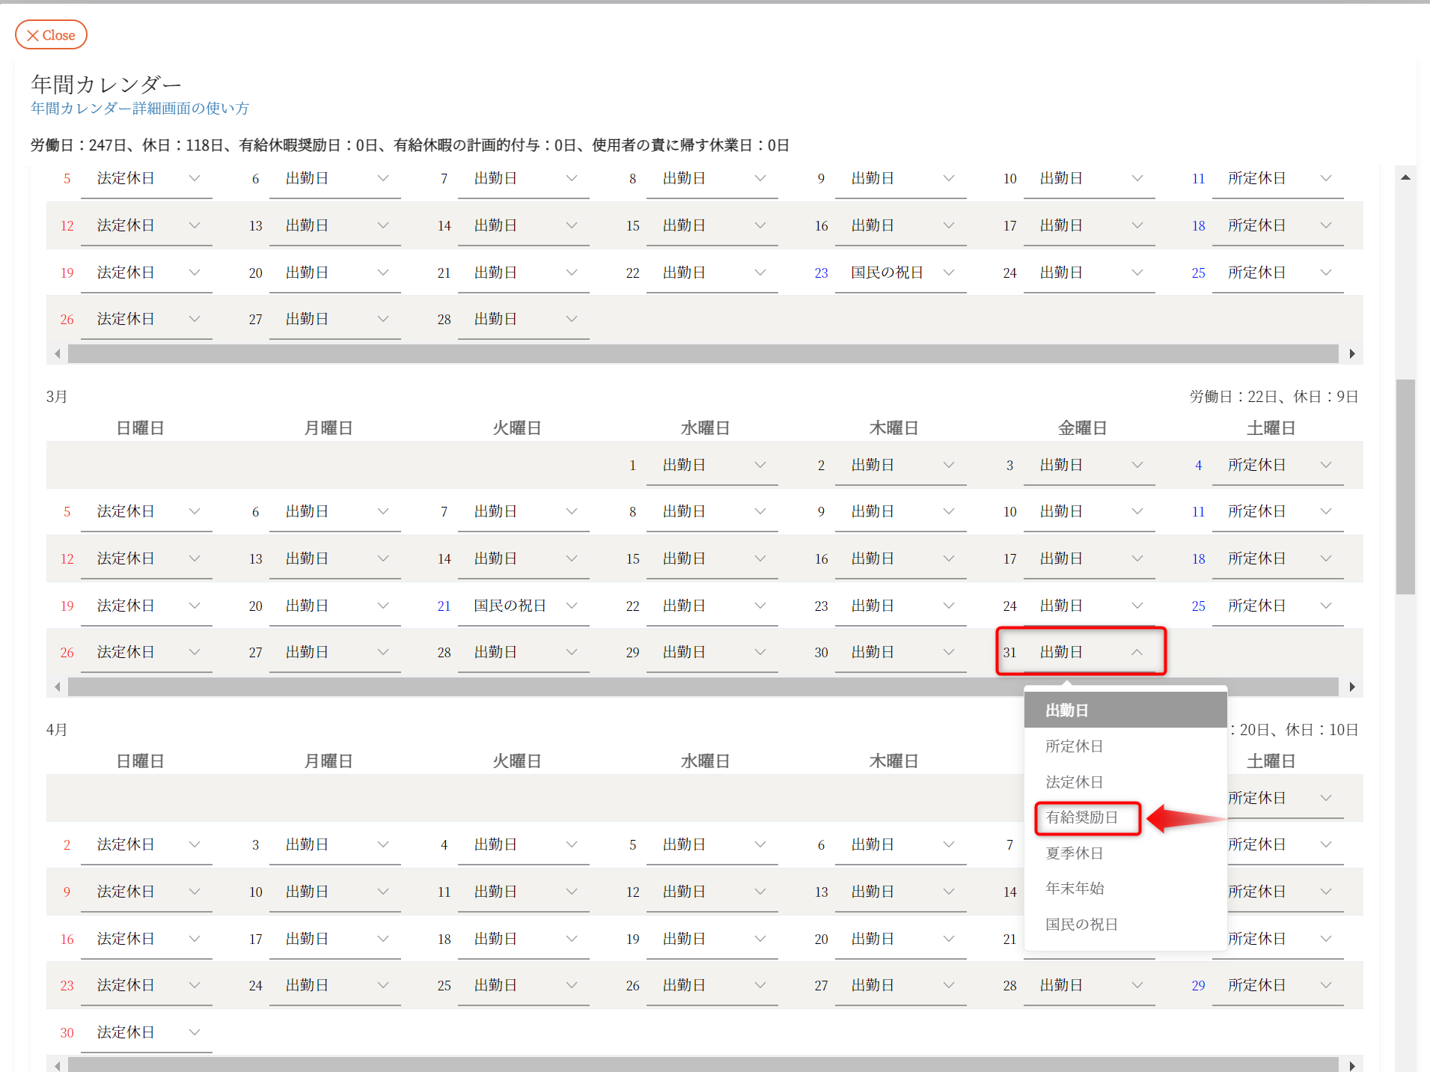
Task: Open the March 21 国民の祝日 dropdown
Action: (x=524, y=606)
